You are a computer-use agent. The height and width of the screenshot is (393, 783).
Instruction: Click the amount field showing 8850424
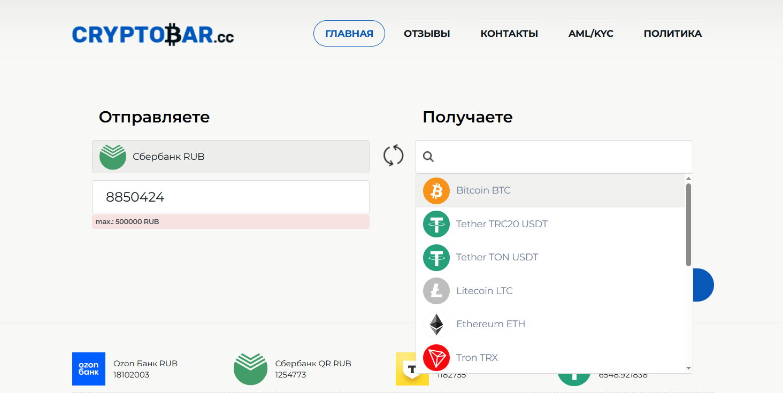(x=231, y=197)
